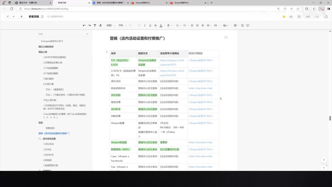Screen dimensions: 332x187
Task: Click the redo arrow in the toolbar
Action: point(89,25)
